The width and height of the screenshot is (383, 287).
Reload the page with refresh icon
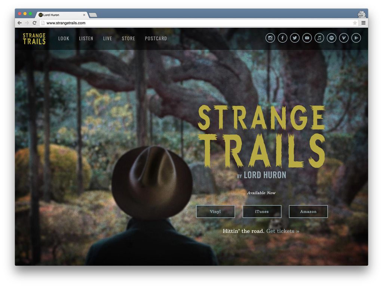(34, 23)
